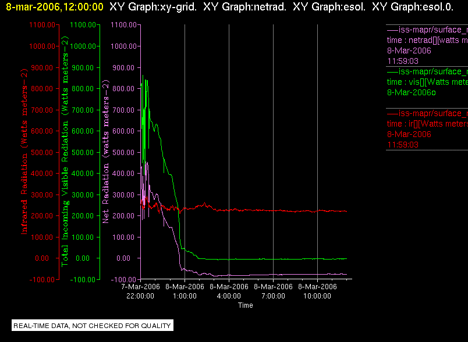Click the vis legend date 8-Mar-2006o
This screenshot has height=342, width=468.
(412, 92)
